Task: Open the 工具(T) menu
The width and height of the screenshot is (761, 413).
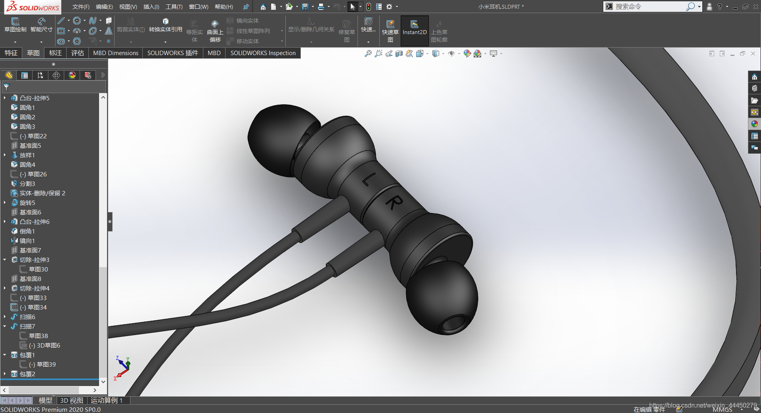Action: click(x=174, y=7)
